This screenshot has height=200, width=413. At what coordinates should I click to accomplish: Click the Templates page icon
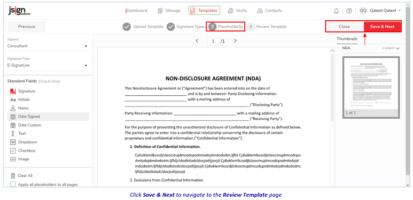[x=193, y=11]
